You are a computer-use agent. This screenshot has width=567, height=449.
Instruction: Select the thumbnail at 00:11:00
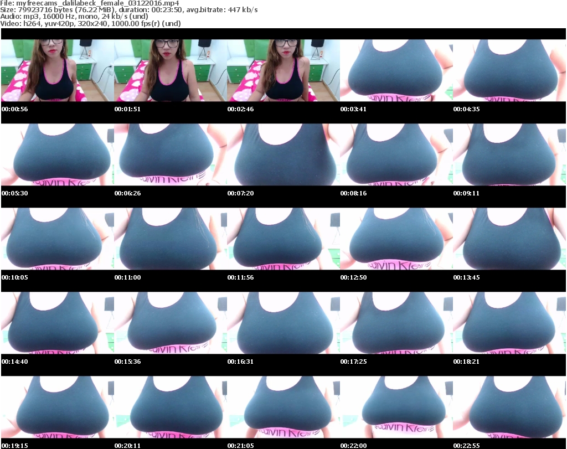pos(171,239)
